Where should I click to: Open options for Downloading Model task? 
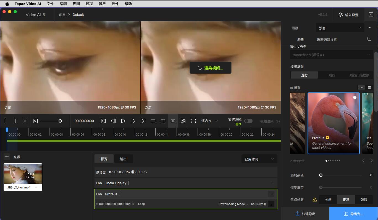(x=271, y=204)
